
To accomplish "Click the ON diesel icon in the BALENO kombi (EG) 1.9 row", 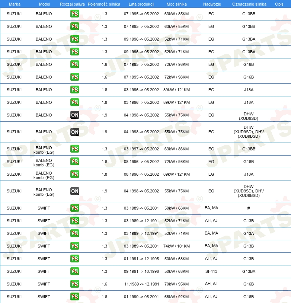I will click(x=74, y=191).
